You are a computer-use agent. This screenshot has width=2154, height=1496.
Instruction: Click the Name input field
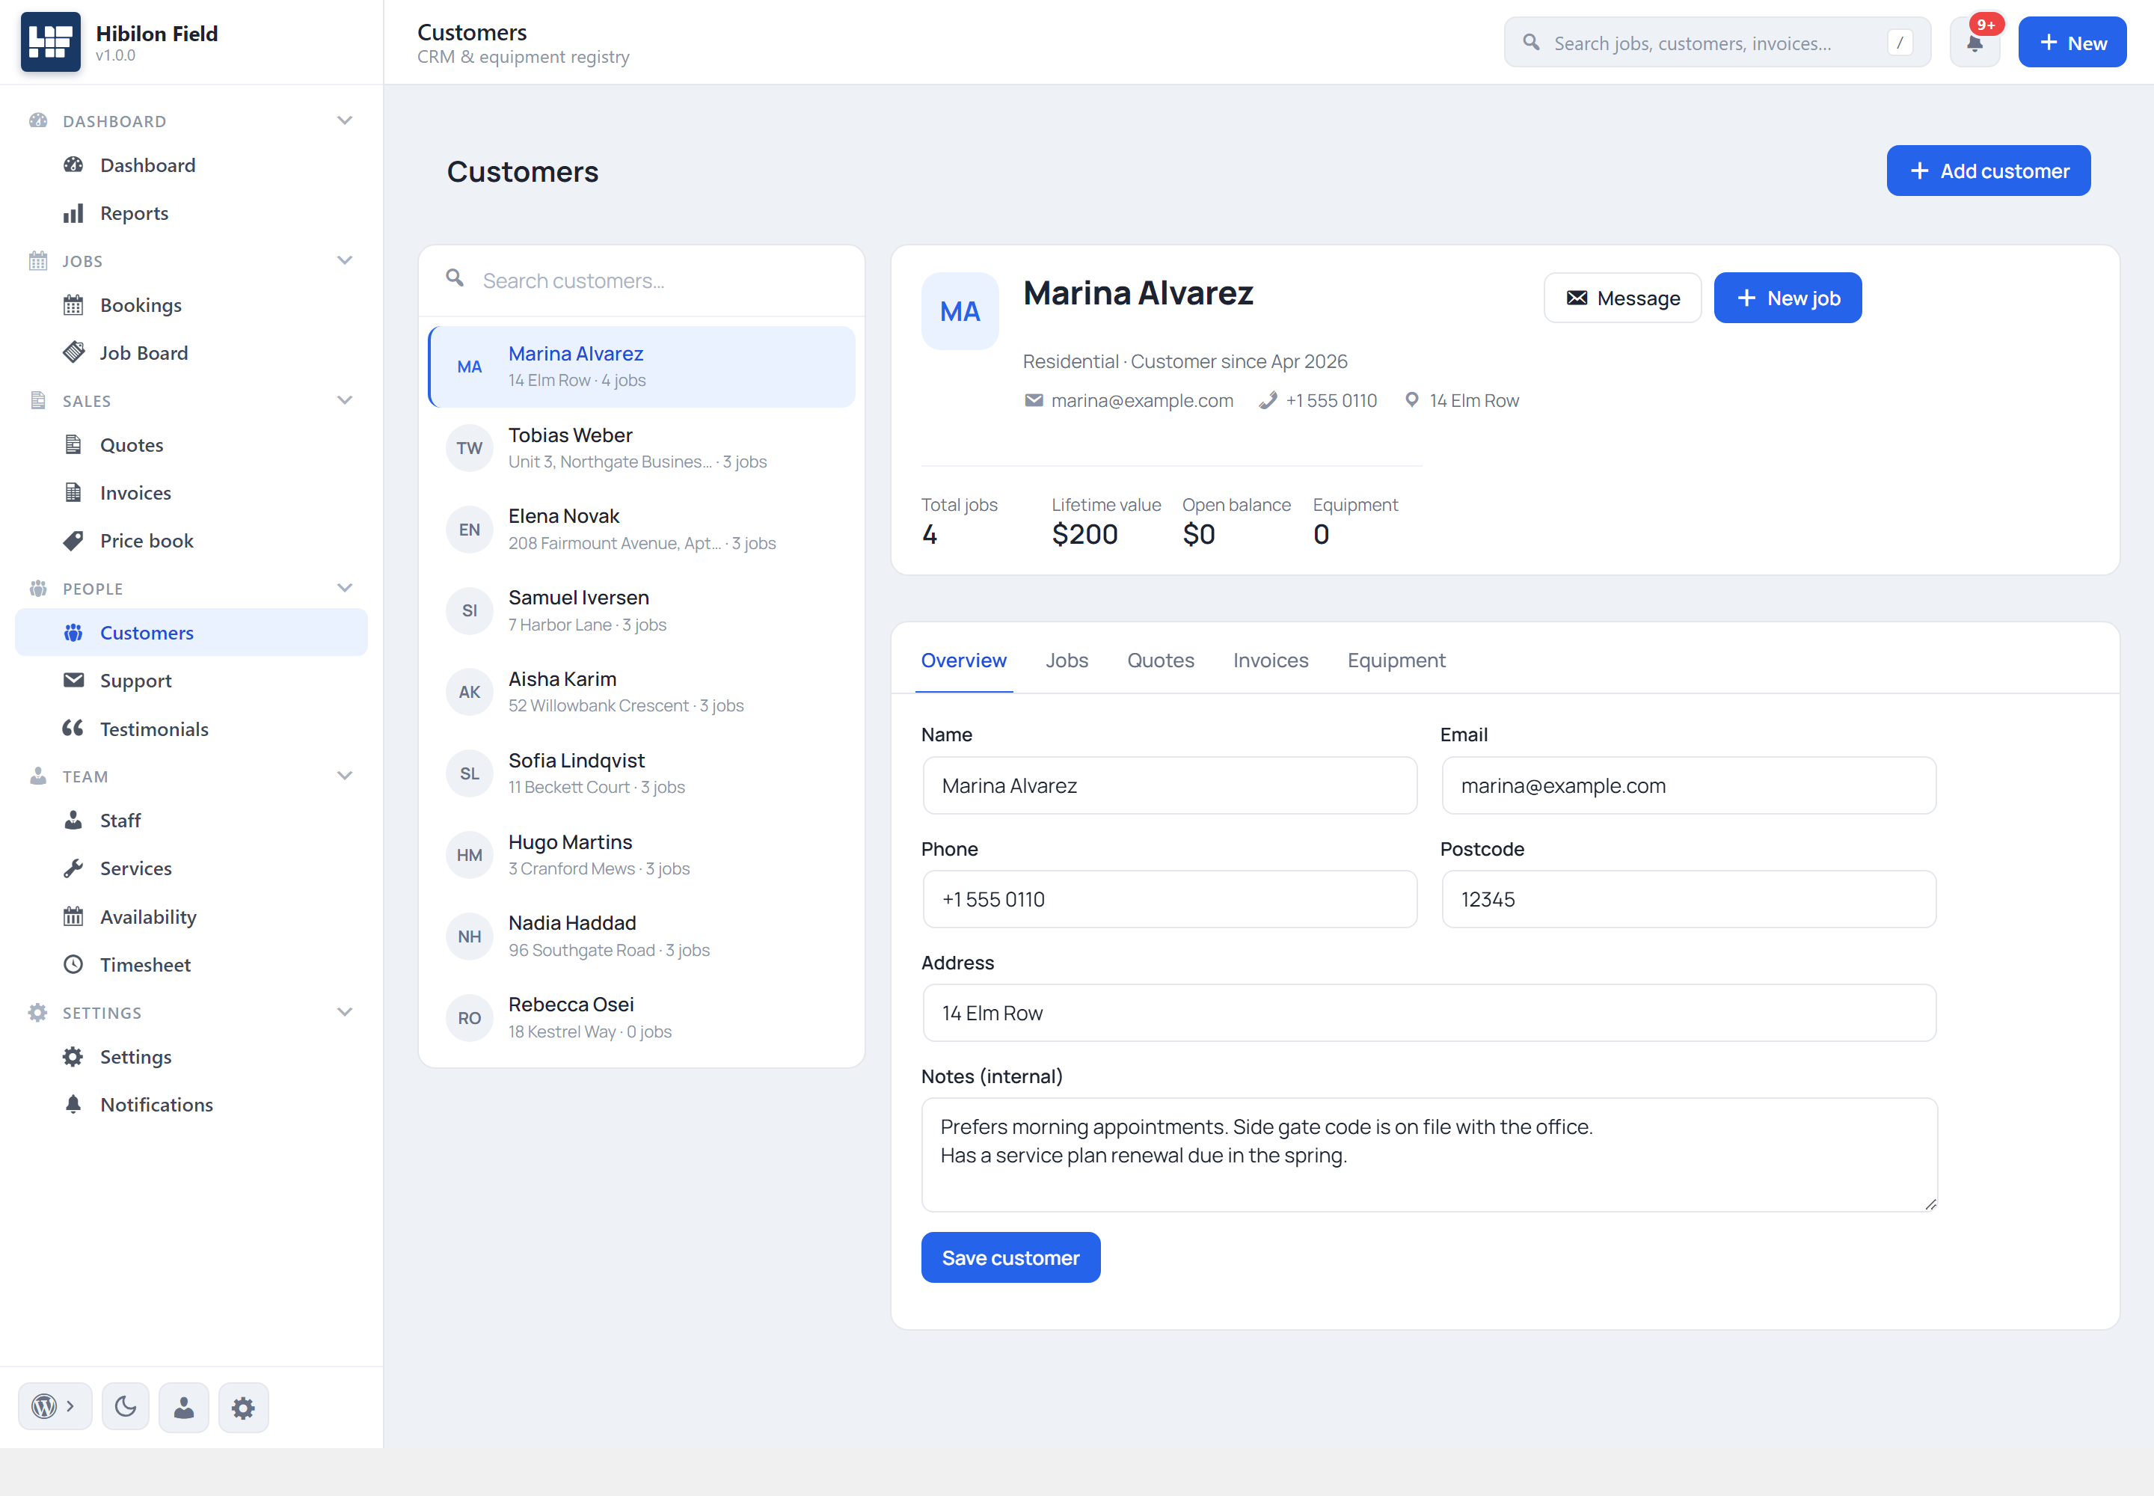tap(1170, 785)
